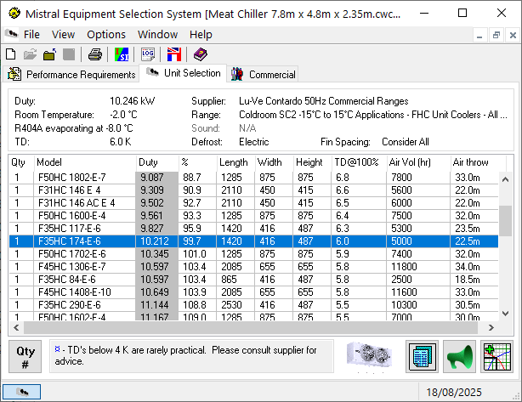
Task: Select the F45HC 1408-E-10 row
Action: click(253, 292)
